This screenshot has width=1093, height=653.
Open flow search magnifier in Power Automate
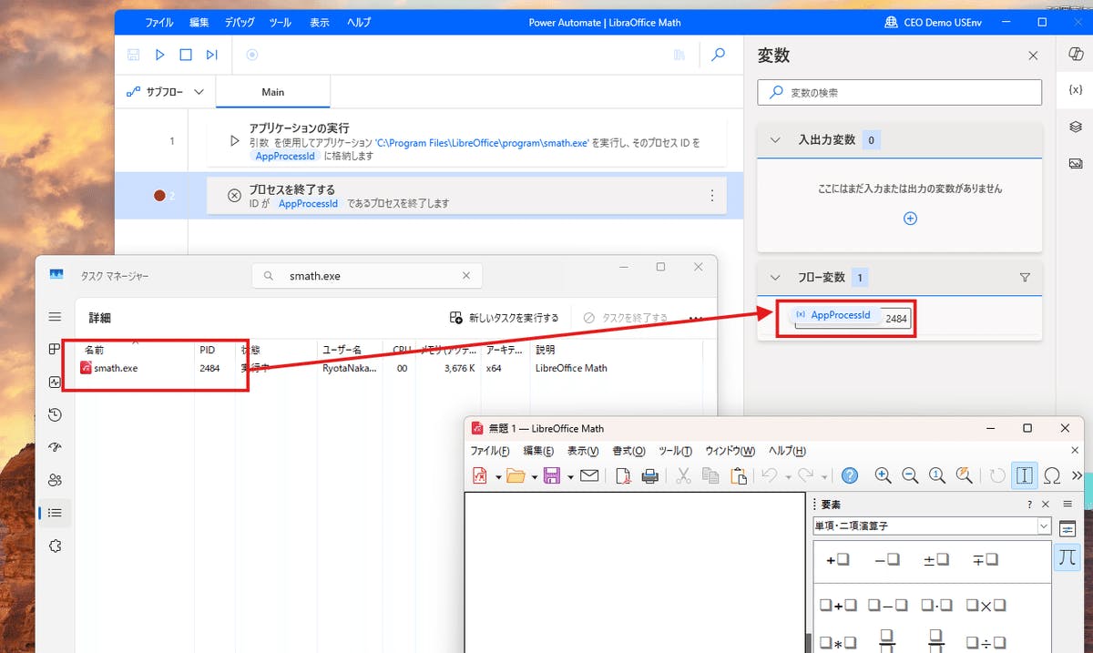pos(719,55)
